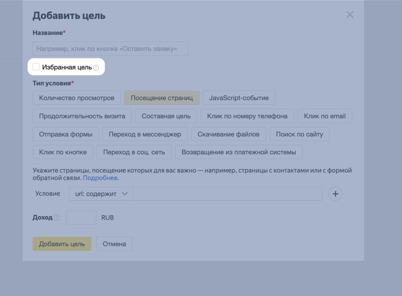Select condition type Количество просмотров
Screen dimensions: 402x296
(76, 98)
